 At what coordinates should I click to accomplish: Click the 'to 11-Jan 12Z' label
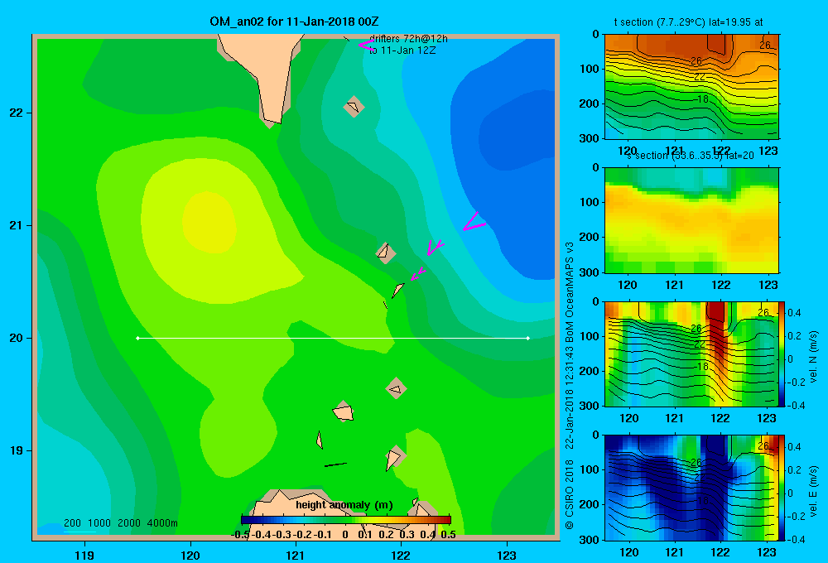402,51
